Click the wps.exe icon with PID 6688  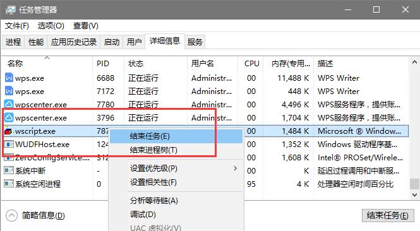pyautogui.click(x=9, y=78)
